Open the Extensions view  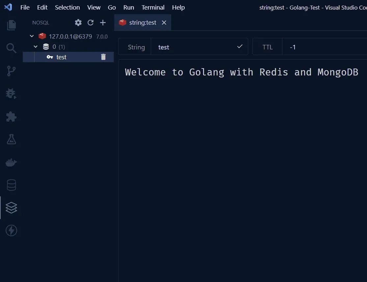click(x=11, y=117)
